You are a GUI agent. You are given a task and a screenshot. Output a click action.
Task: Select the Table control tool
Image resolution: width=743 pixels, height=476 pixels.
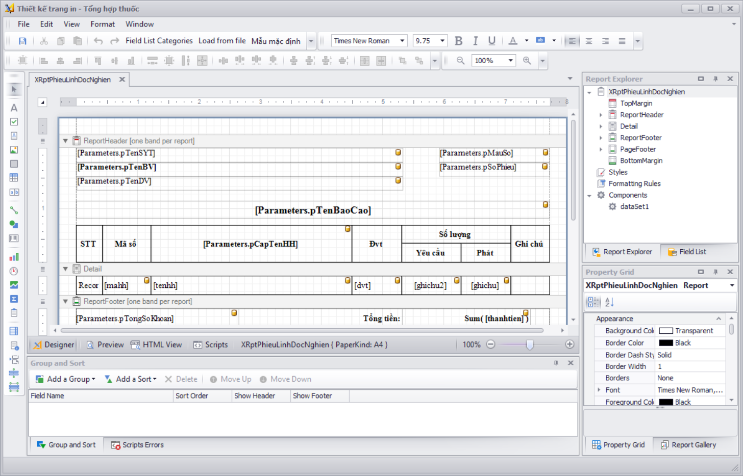(x=14, y=178)
